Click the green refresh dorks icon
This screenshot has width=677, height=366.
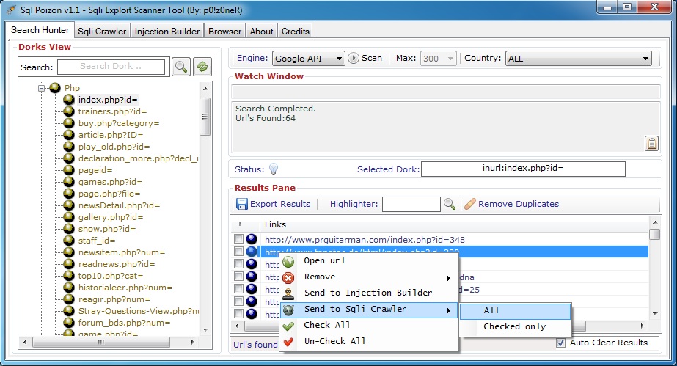click(x=202, y=67)
